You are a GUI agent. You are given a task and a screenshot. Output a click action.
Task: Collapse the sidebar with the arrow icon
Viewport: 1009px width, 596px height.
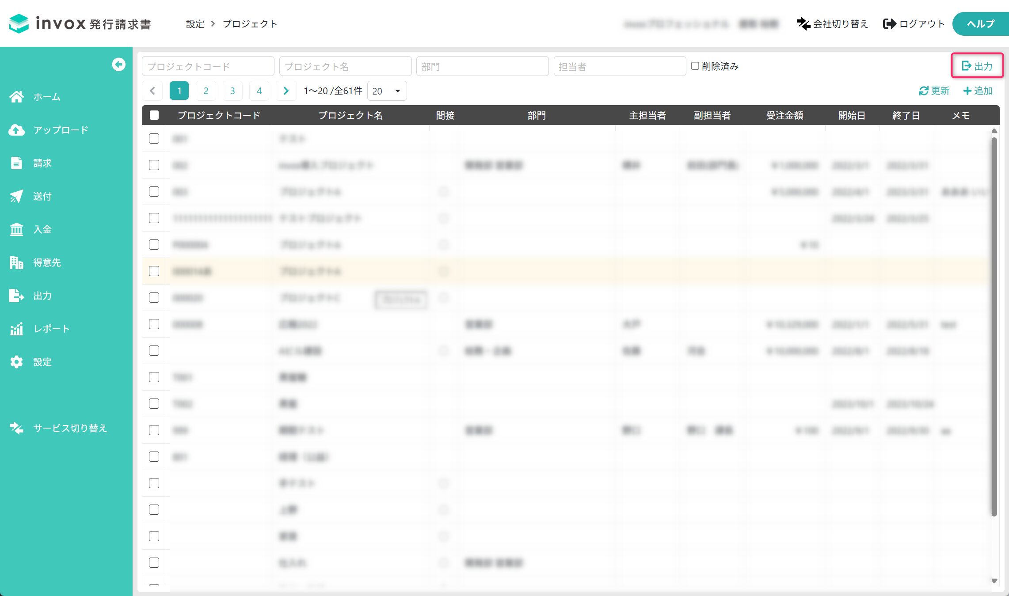[118, 65]
